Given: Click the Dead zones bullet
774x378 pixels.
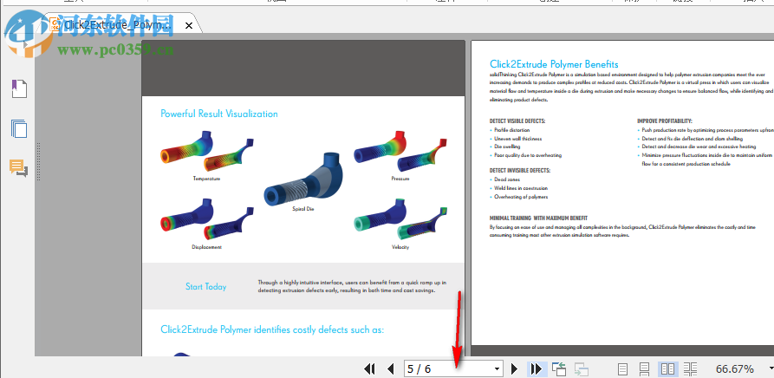Looking at the screenshot, I should point(506,179).
